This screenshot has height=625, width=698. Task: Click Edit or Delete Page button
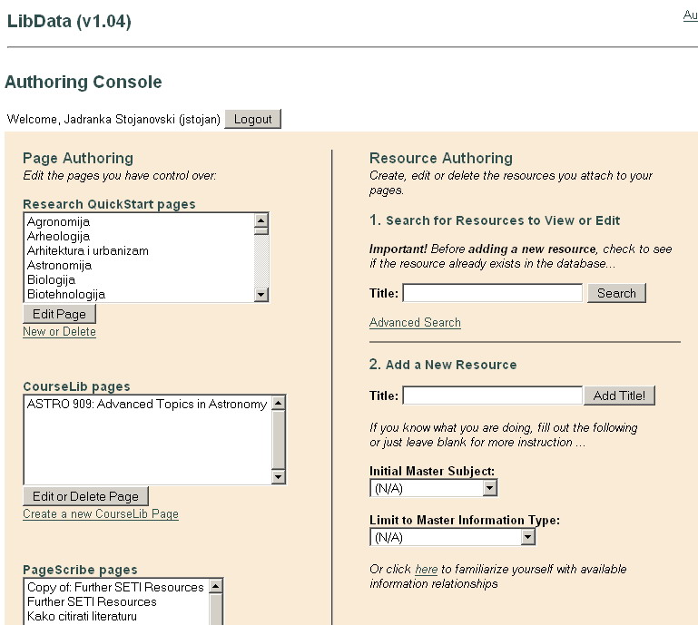click(85, 496)
